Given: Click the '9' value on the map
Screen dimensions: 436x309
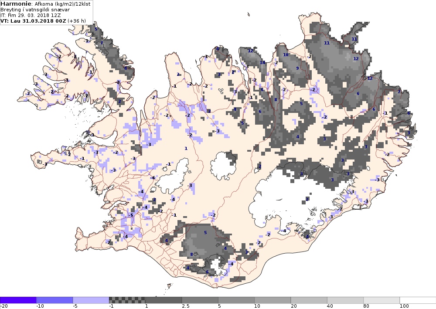Looking at the screenshot, I should click(x=297, y=68).
